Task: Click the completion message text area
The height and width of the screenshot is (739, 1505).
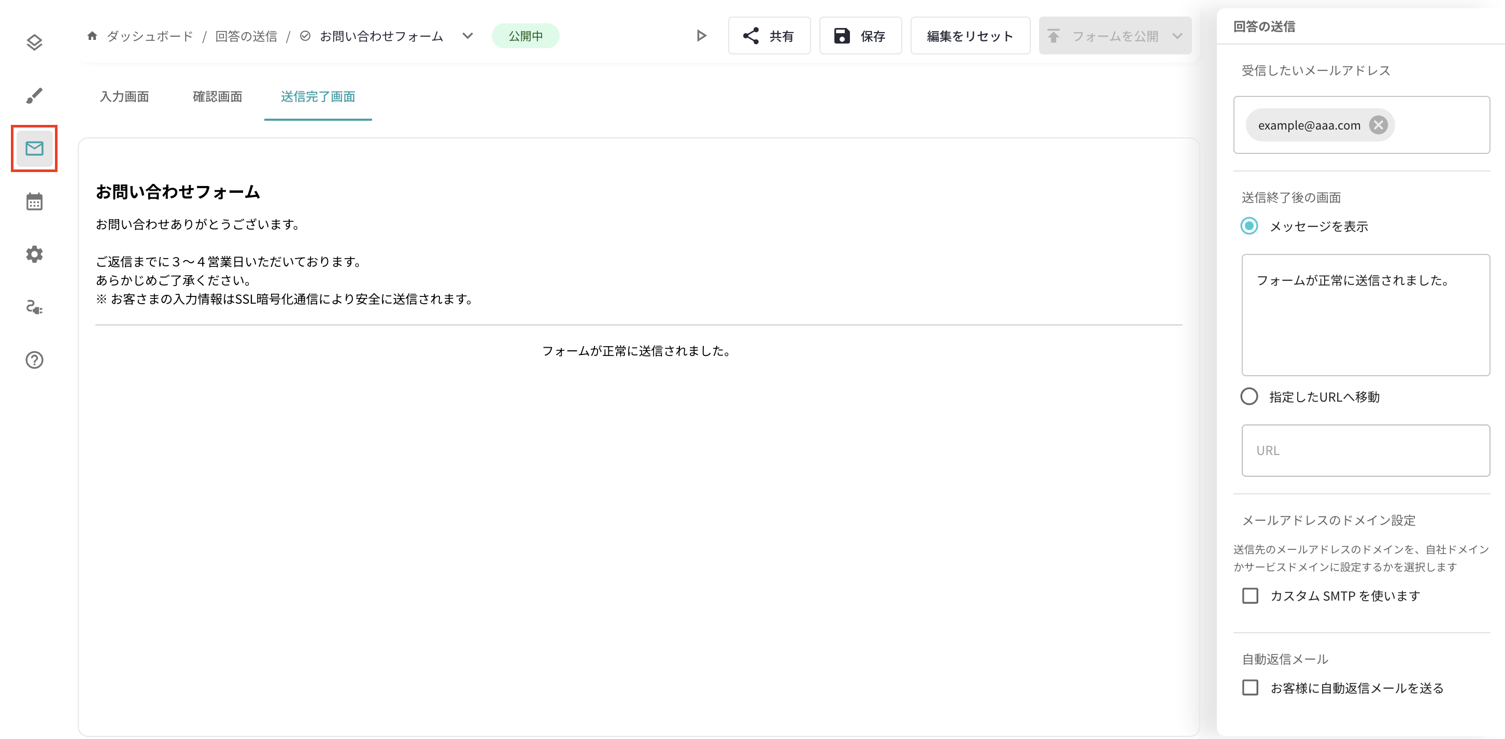Action: pos(1366,315)
